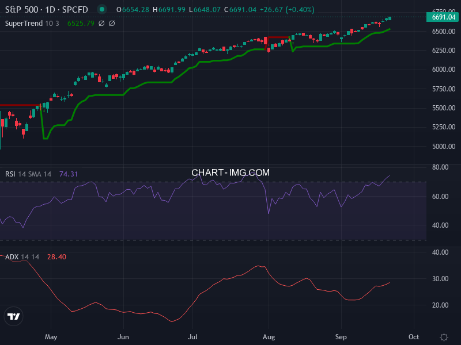The height and width of the screenshot is (345, 461).
Task: Click the green market status dot
Action: point(102,9)
